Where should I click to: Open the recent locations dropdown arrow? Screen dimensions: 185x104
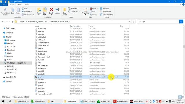[x=10, y=22]
